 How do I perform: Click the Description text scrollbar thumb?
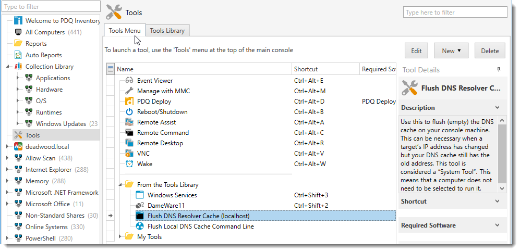pos(502,154)
